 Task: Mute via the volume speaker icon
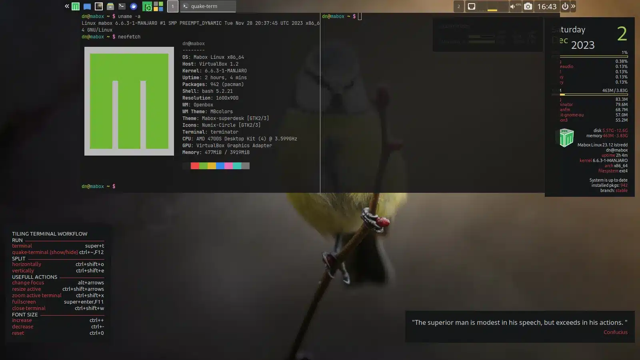[513, 6]
